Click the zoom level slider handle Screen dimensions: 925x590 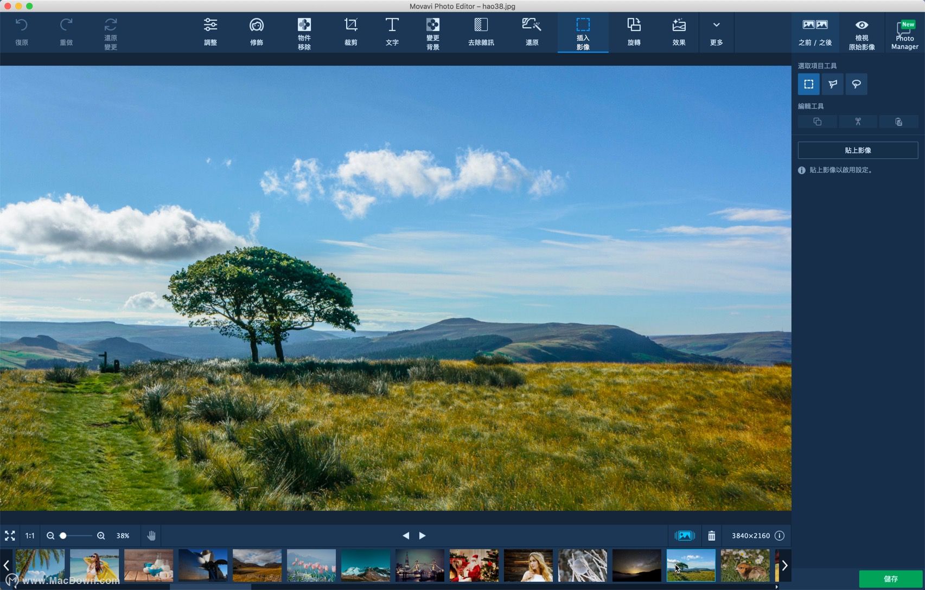coord(63,536)
